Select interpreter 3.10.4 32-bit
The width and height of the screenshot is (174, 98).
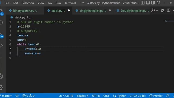[x=138, y=96]
